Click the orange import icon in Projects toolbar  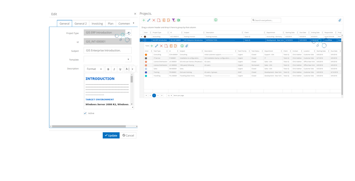pos(164,20)
